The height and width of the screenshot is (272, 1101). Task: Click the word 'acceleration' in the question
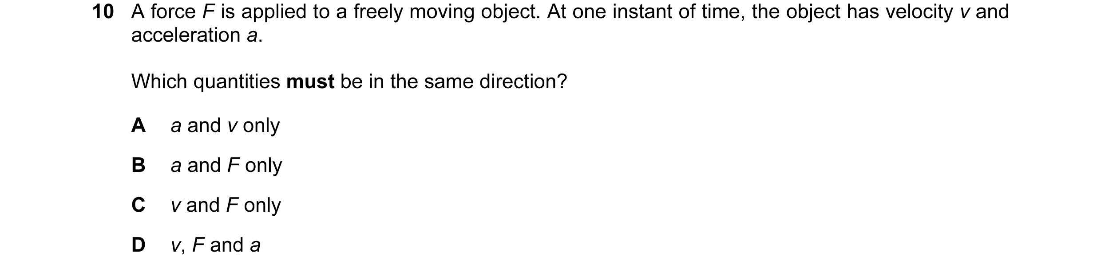tap(186, 35)
